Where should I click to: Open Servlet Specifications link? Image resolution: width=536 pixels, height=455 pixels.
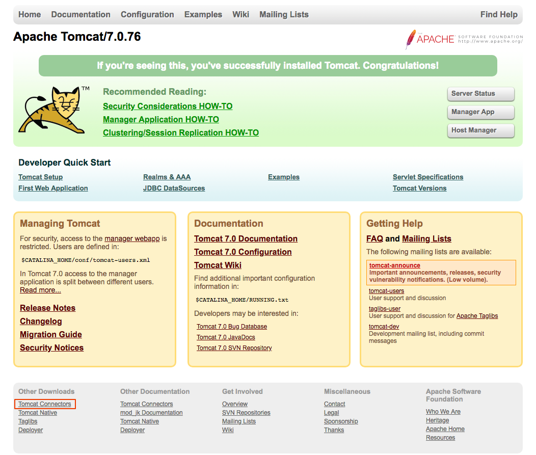428,177
